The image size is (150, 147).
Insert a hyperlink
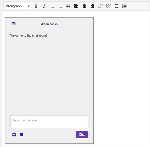point(100,6)
